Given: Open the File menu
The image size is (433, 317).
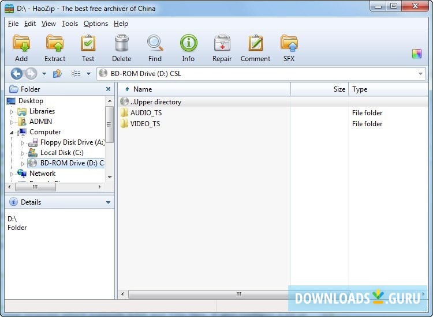Looking at the screenshot, I should 13,24.
